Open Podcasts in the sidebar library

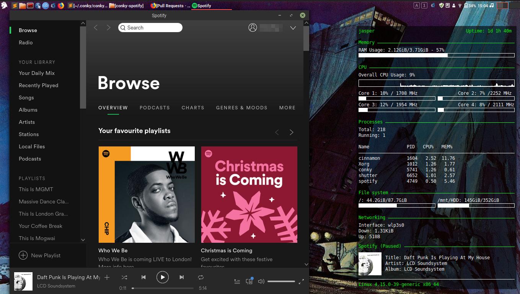(30, 159)
